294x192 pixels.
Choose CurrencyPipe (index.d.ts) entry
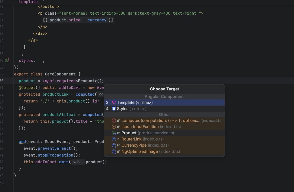164,145
